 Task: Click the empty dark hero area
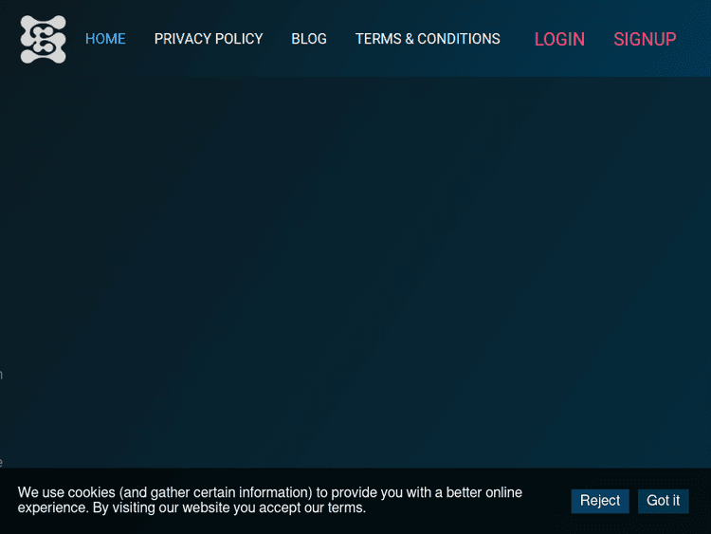click(355, 266)
